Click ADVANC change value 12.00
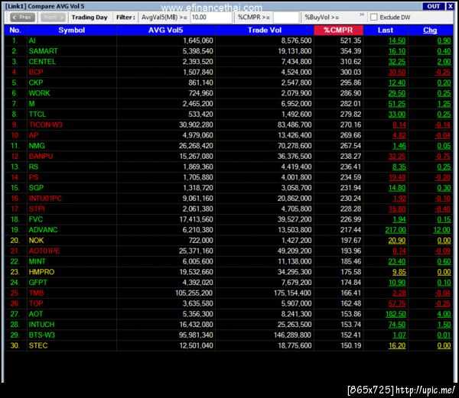The height and width of the screenshot is (398, 459). click(x=442, y=230)
